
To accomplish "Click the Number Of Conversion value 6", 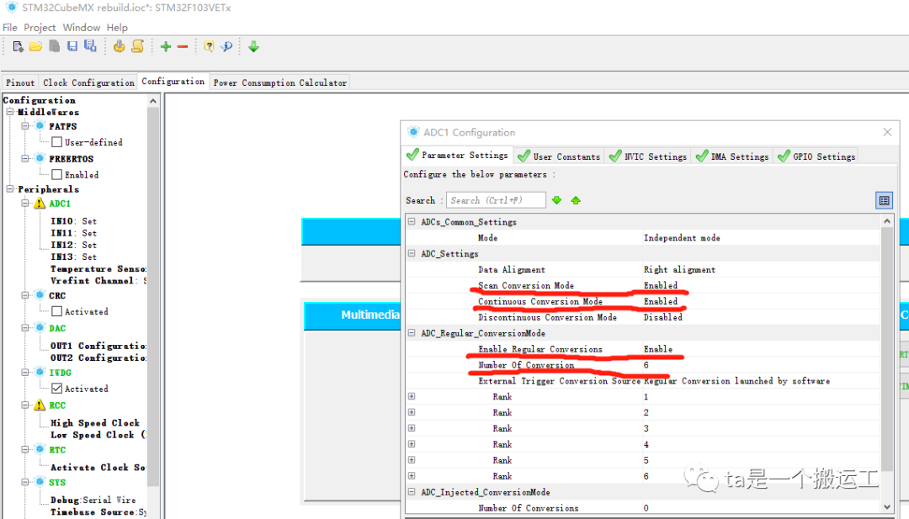I will pos(646,365).
